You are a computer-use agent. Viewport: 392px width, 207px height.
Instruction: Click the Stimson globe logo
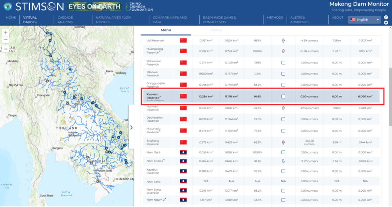[x=7, y=6]
